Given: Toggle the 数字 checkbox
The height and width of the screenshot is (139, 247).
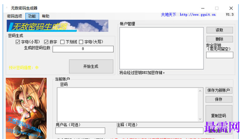Looking at the screenshot, I should (46, 42).
